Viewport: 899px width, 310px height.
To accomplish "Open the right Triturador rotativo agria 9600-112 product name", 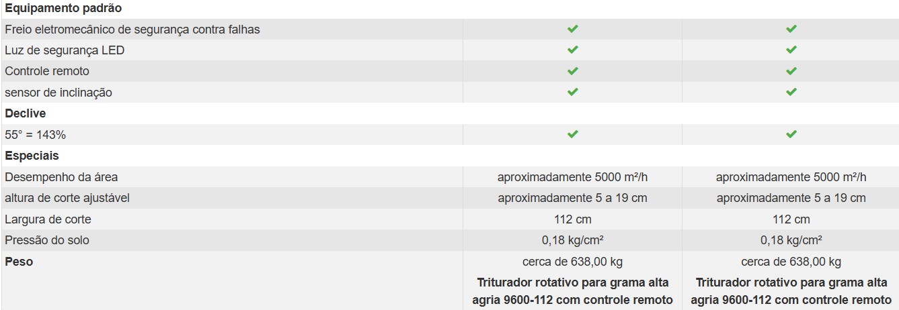I will pos(791,291).
